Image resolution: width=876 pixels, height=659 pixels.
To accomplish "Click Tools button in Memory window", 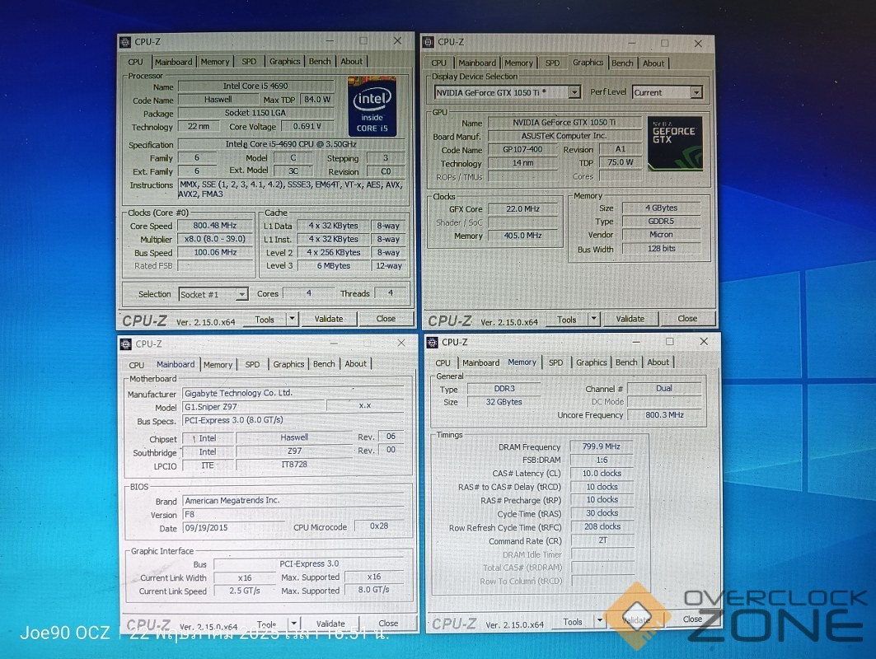I will (573, 622).
